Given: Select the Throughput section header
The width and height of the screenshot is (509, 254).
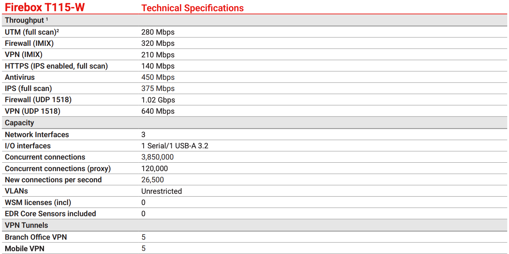Looking at the screenshot, I should coord(24,20).
